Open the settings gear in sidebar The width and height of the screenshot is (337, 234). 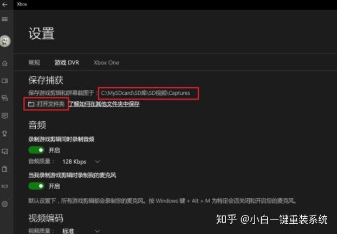5,204
